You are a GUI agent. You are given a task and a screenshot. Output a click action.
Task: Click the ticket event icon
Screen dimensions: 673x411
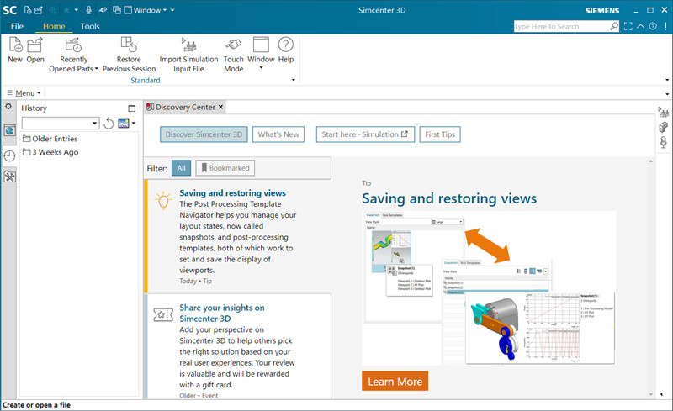pos(163,315)
